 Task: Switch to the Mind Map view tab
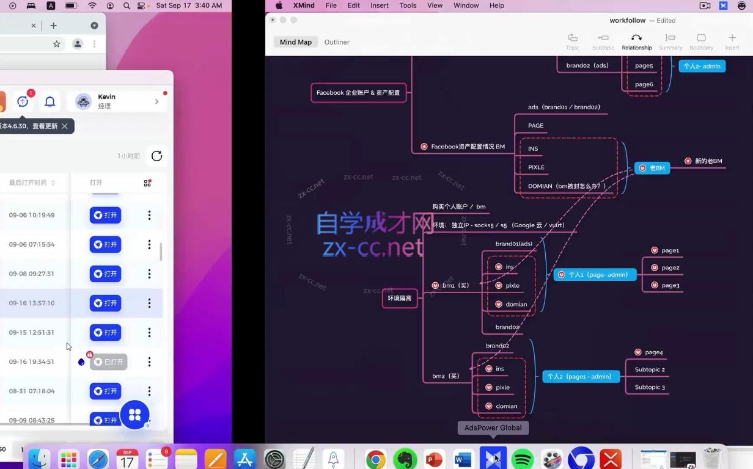point(296,42)
